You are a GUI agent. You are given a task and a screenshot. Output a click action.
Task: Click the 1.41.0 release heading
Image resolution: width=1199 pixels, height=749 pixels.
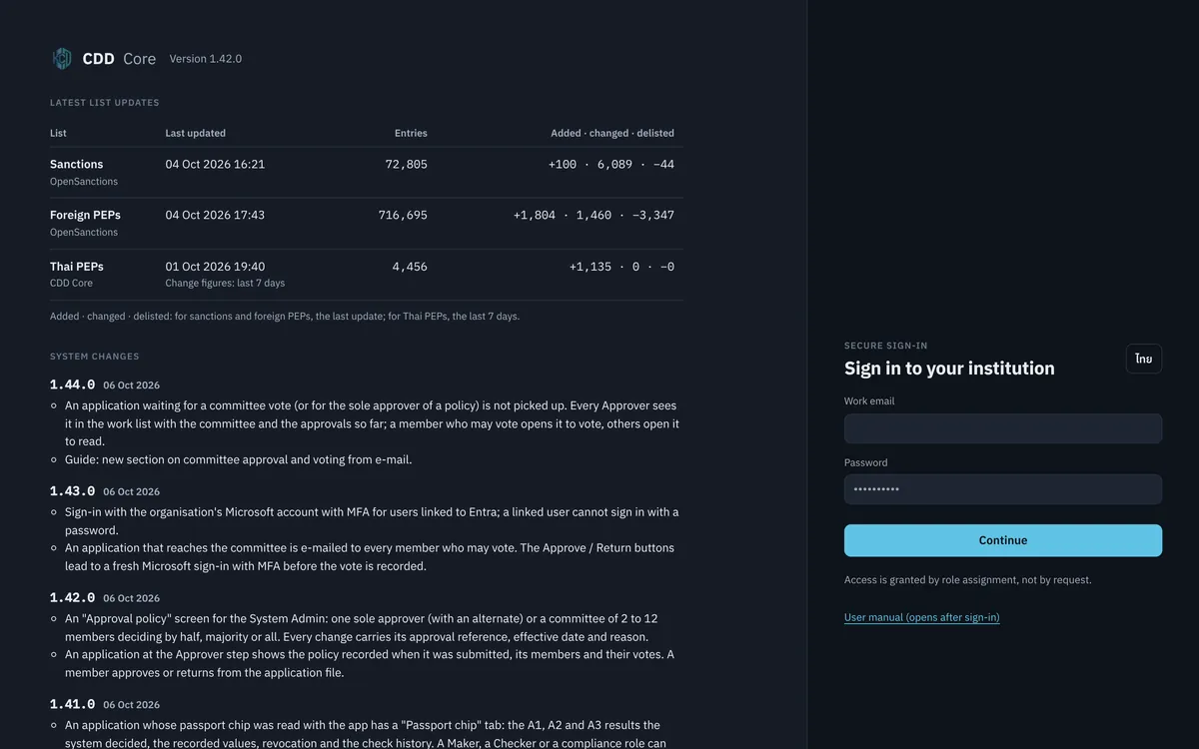(x=72, y=704)
